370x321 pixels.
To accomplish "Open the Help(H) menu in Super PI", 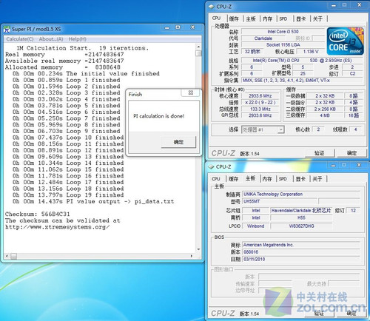I will [77, 39].
